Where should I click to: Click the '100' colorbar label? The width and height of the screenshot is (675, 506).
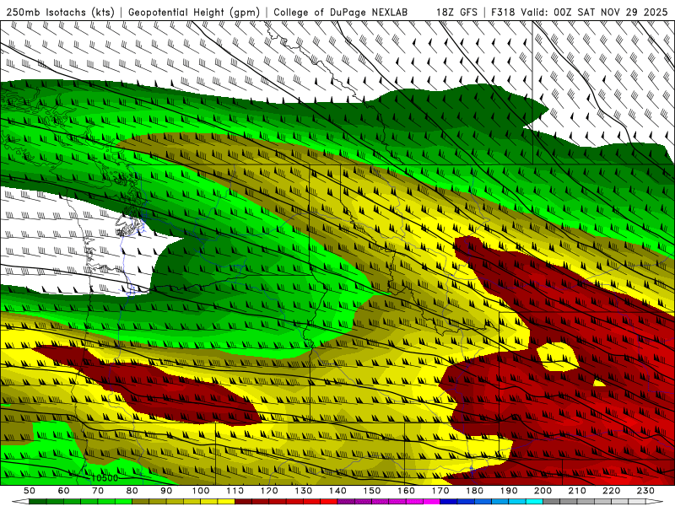201,491
